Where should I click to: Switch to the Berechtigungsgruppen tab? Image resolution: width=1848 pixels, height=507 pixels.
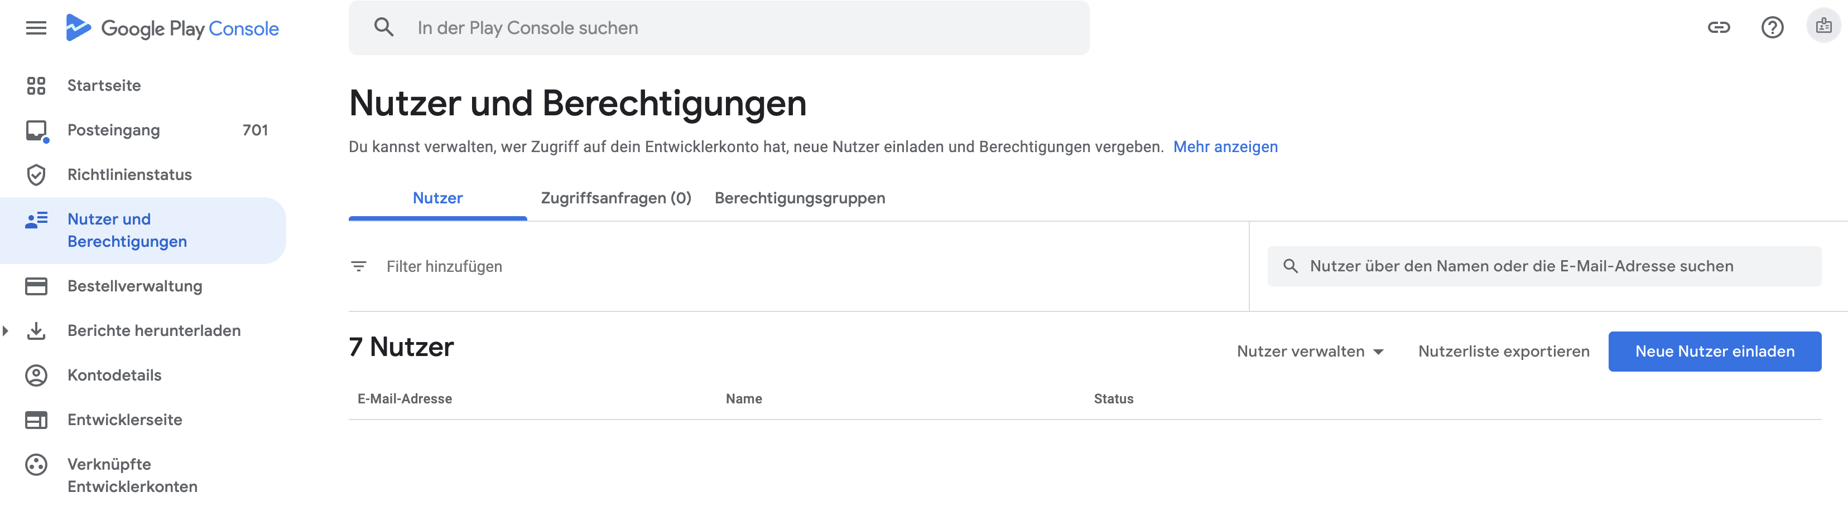800,198
